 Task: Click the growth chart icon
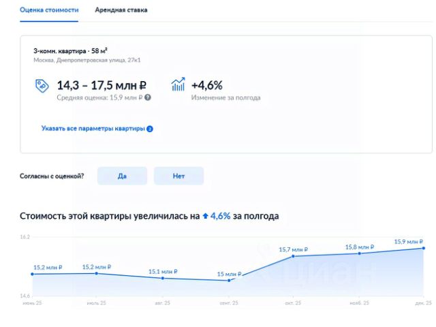pos(178,84)
